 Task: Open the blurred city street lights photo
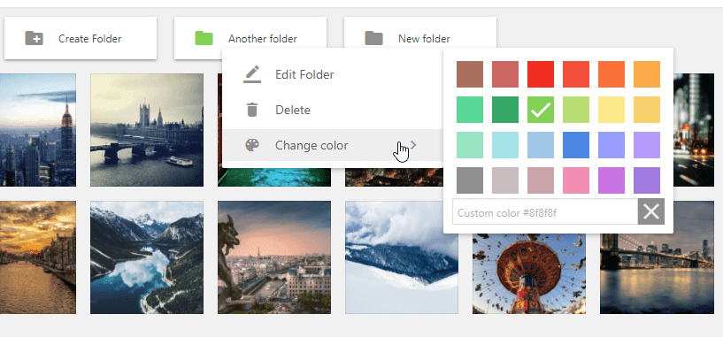click(x=694, y=130)
